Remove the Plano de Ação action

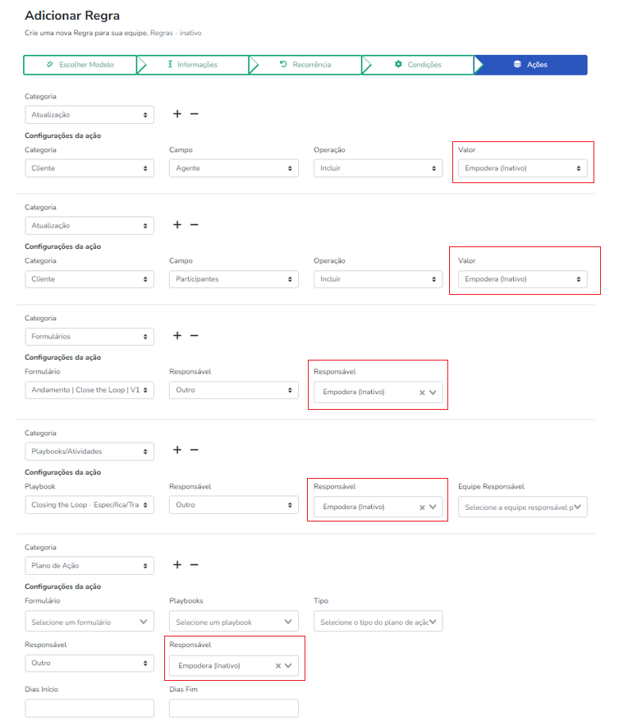tap(195, 564)
